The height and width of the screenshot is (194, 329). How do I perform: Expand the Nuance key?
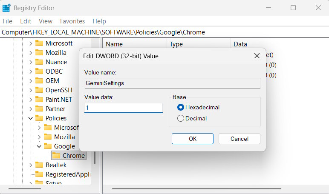[x=31, y=62]
